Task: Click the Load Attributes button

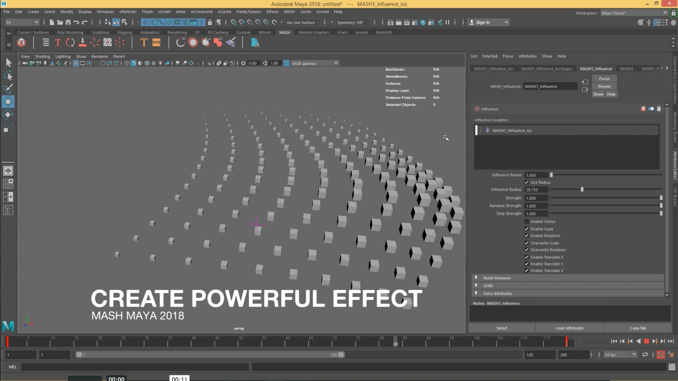Action: pos(569,328)
